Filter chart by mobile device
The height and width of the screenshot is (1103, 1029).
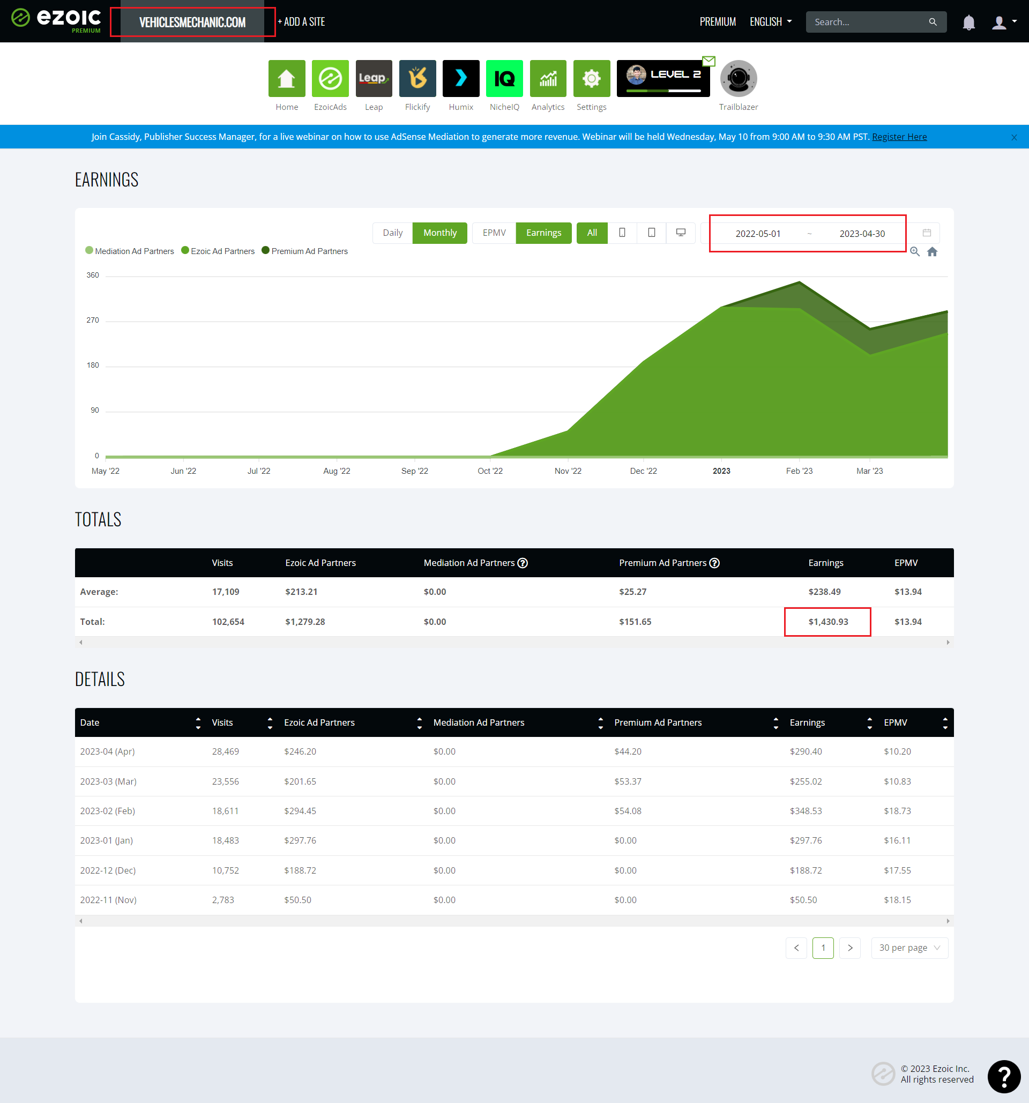pos(622,233)
